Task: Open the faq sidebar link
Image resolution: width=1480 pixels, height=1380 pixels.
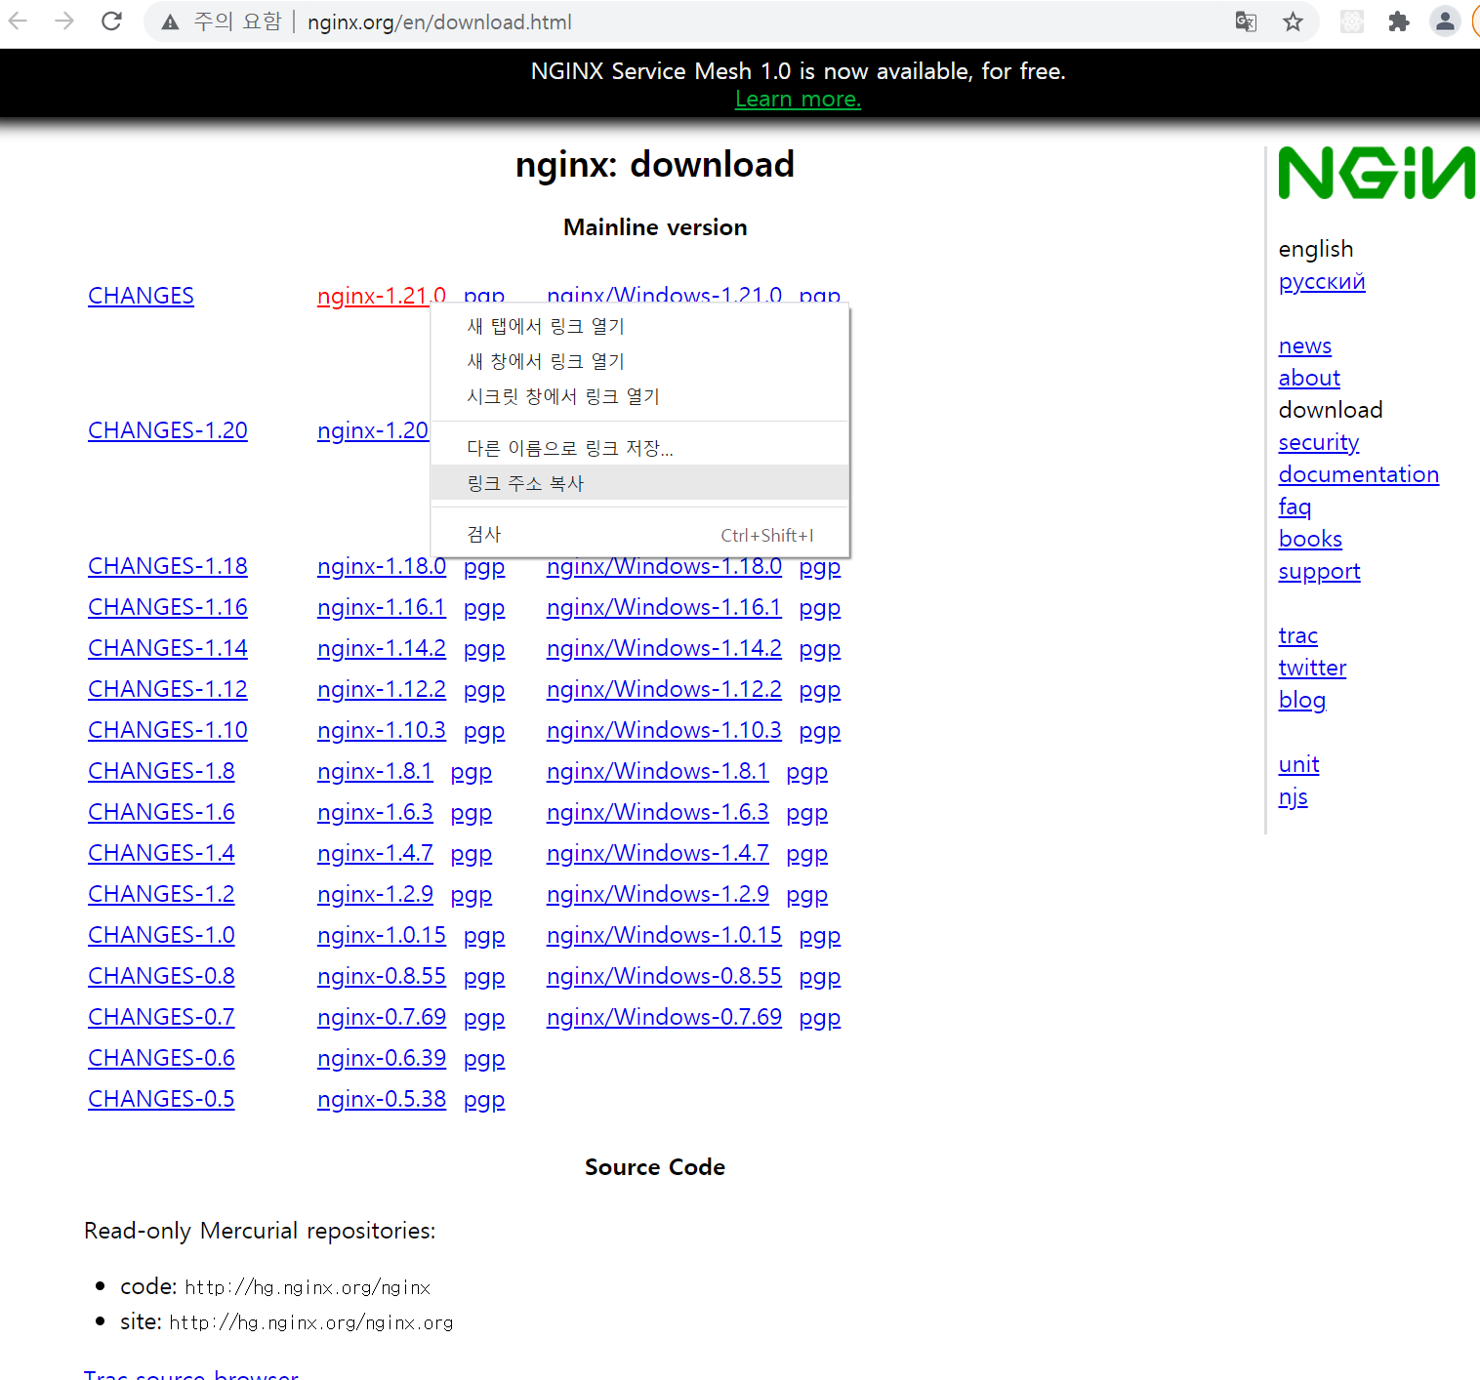Action: 1295,507
